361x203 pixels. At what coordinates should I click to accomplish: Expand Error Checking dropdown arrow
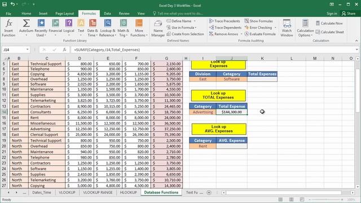[x=275, y=28]
